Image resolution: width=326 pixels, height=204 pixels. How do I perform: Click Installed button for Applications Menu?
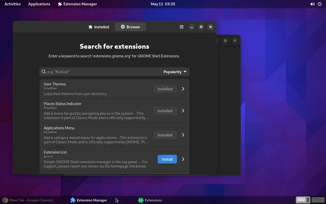coord(165,135)
